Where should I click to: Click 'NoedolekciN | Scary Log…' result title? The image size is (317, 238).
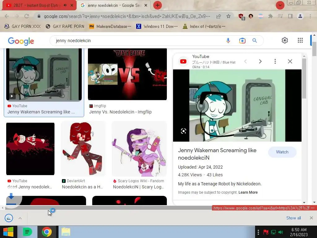[138, 187]
